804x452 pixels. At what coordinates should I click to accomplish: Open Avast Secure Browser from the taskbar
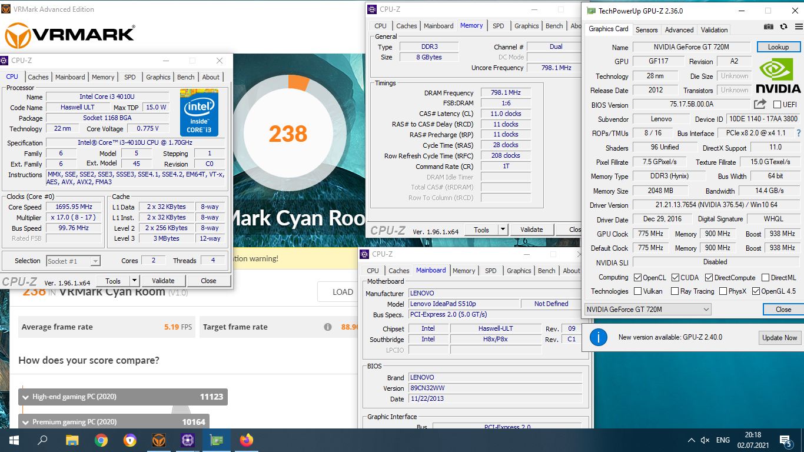pos(129,440)
